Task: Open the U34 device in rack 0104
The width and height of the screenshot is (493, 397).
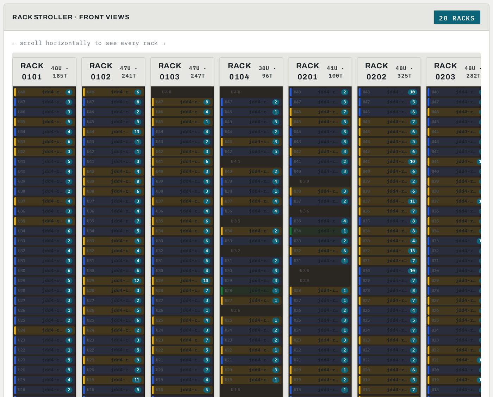Action: click(x=251, y=231)
